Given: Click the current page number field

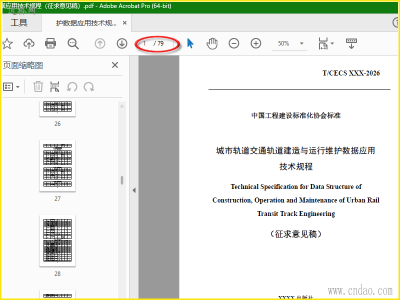Looking at the screenshot, I should coord(144,43).
